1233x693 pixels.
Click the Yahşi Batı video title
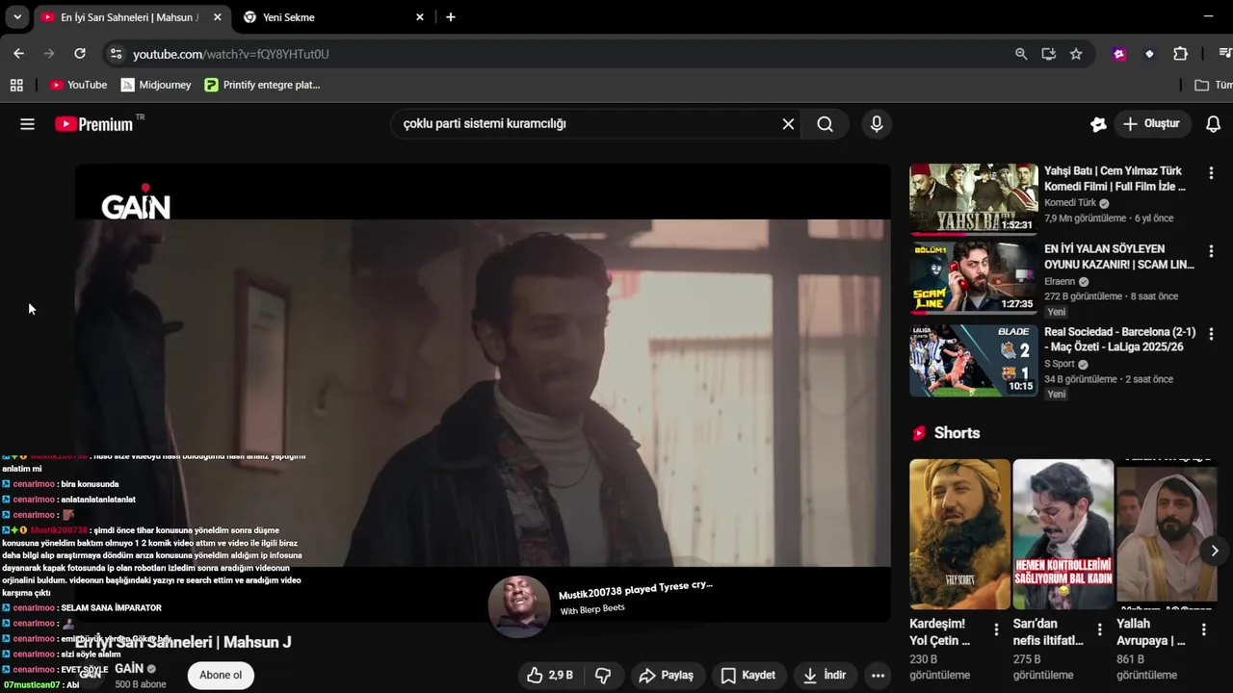(x=1115, y=178)
